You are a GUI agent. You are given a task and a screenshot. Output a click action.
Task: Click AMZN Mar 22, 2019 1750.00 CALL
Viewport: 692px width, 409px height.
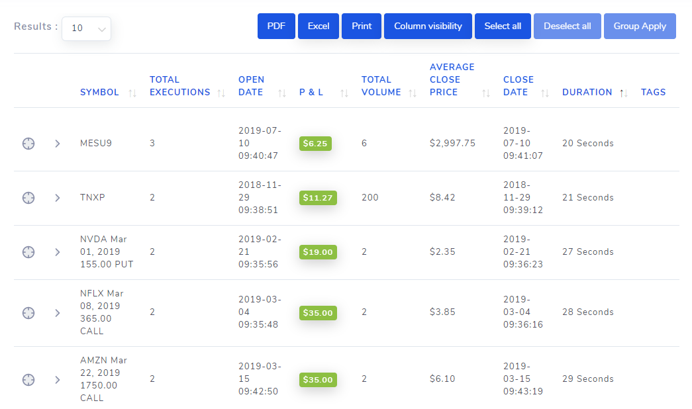(103, 379)
